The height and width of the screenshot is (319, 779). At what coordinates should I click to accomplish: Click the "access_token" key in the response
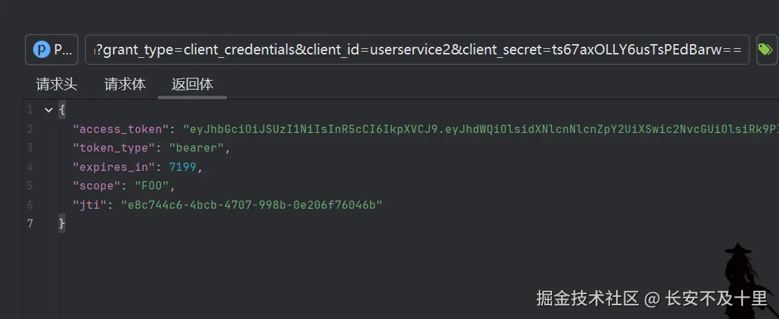click(x=121, y=129)
